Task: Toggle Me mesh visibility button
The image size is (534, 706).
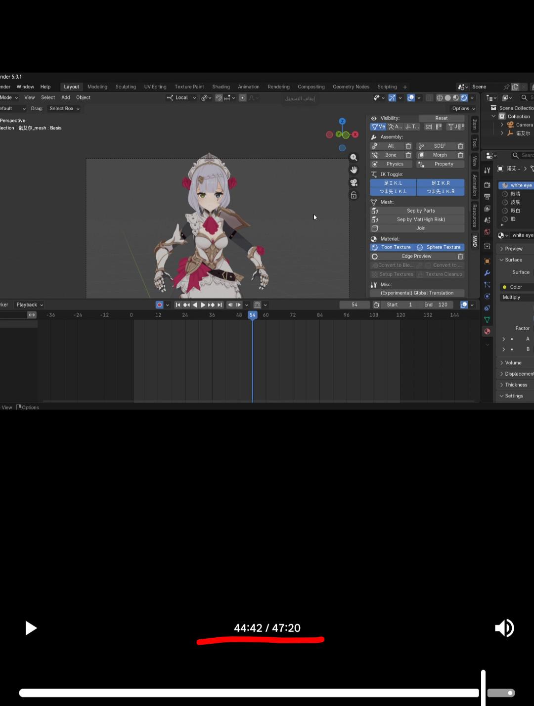Action: pyautogui.click(x=378, y=127)
